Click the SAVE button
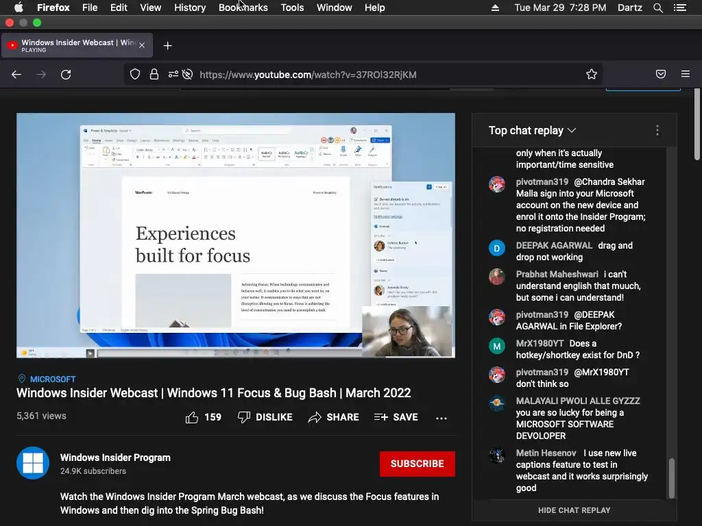Screen dimensions: 702x526 (396, 417)
